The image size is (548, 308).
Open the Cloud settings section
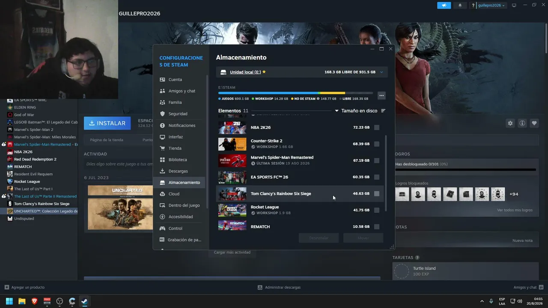[179, 194]
